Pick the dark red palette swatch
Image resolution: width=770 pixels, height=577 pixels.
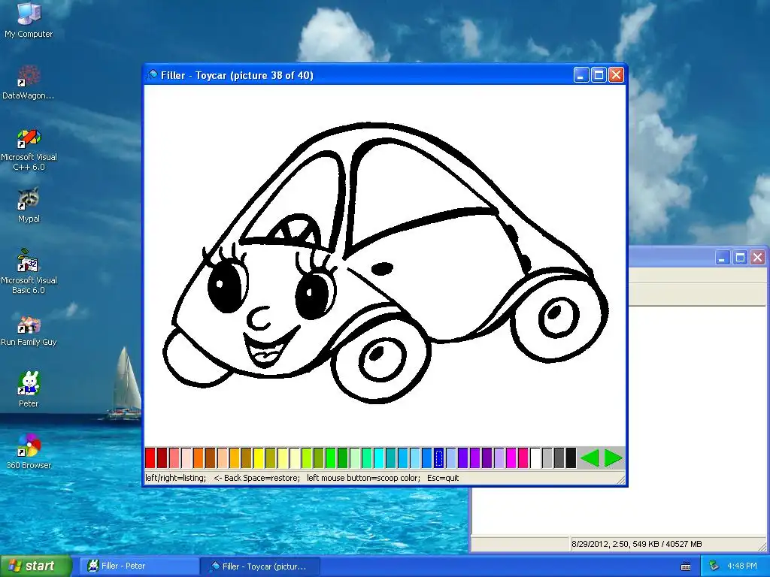tap(162, 458)
